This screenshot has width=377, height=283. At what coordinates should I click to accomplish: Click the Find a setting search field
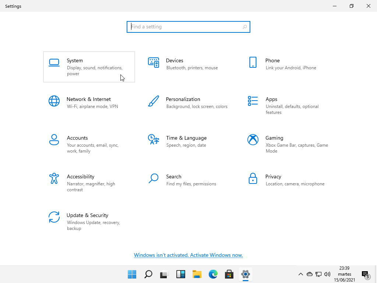point(188,27)
